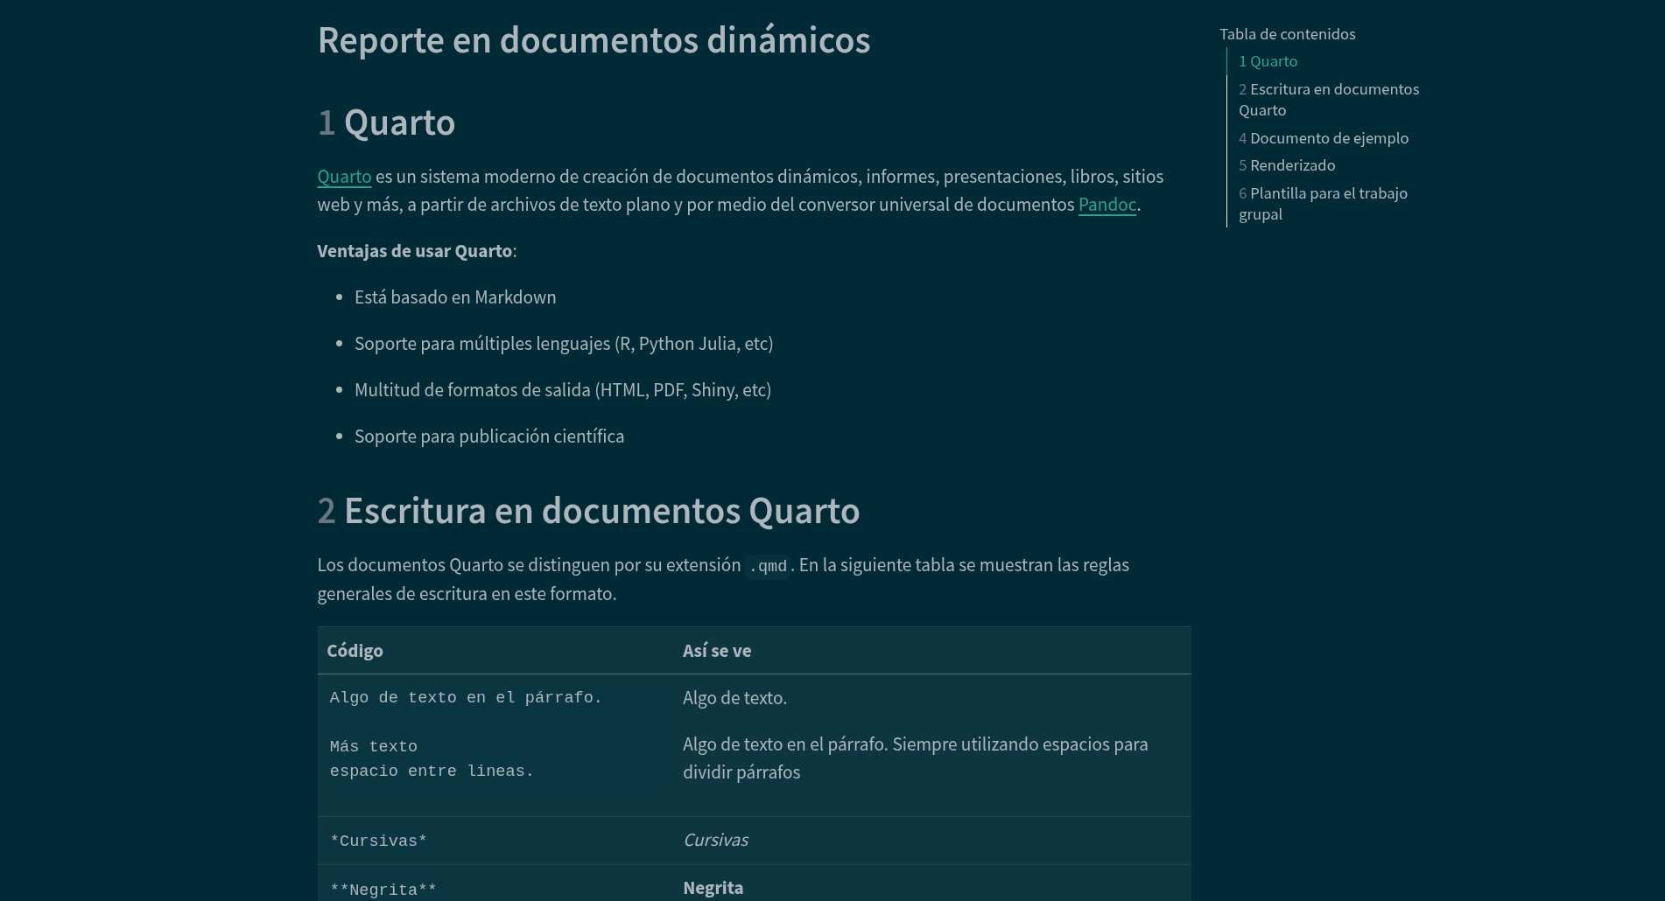Click the bold 'Ventajas de usar Quarto' text
Viewport: 1665px width, 901px height.
coord(414,251)
